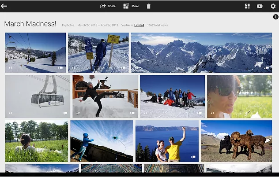279x177 pixels.
Task: Open the photo of brown sheep
Action: tap(236, 141)
